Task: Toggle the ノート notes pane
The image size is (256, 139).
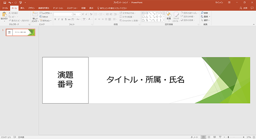Action: point(194,137)
